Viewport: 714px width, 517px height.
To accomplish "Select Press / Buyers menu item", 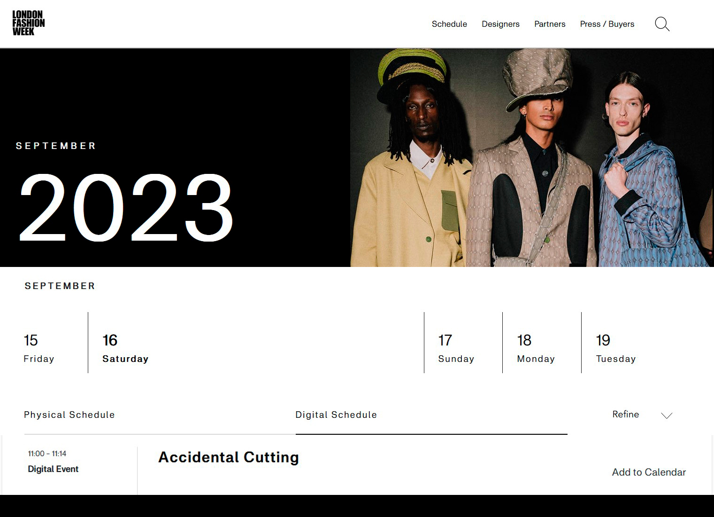I will (607, 24).
